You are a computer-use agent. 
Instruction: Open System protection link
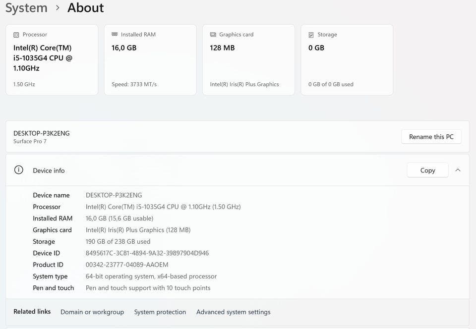pos(160,312)
